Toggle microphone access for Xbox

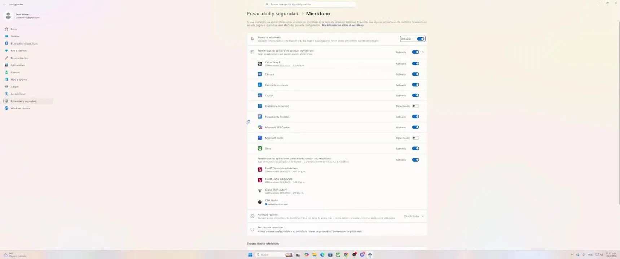415,149
